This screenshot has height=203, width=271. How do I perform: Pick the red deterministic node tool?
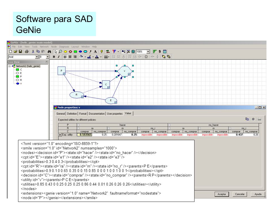pyautogui.click(x=70, y=52)
